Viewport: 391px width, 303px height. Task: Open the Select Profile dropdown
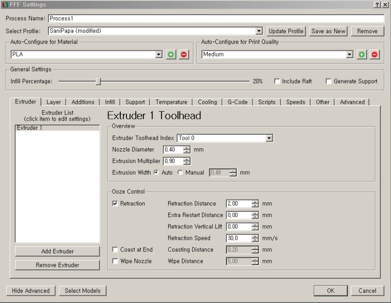(x=259, y=31)
